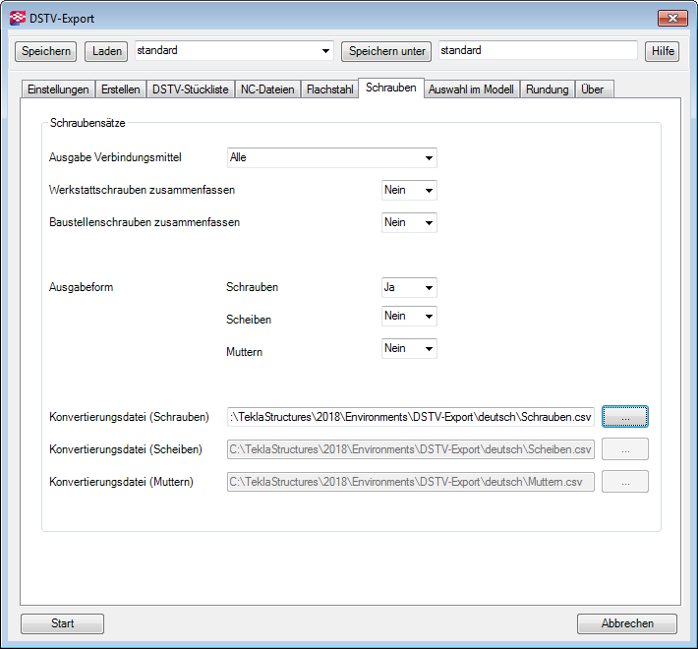Open the standard settings dropdown next to Laden

[x=234, y=51]
